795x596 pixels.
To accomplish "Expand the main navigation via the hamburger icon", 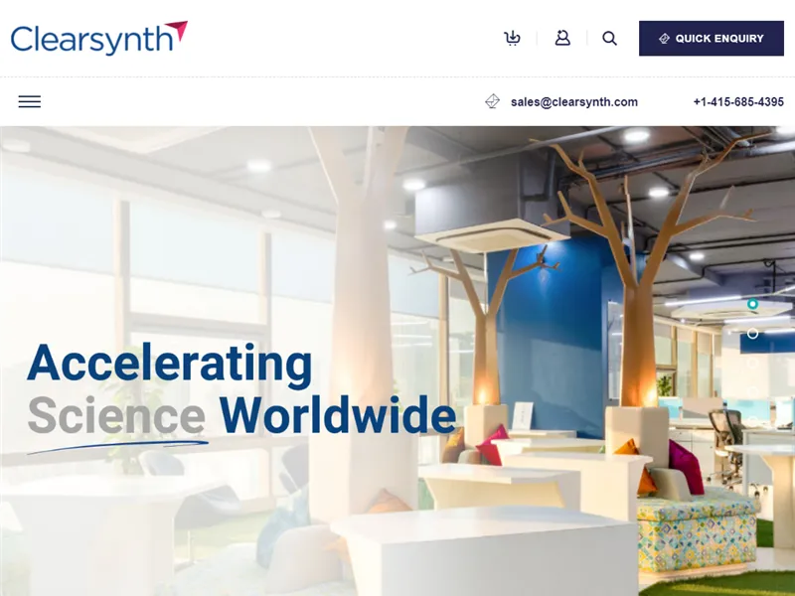I will [30, 101].
